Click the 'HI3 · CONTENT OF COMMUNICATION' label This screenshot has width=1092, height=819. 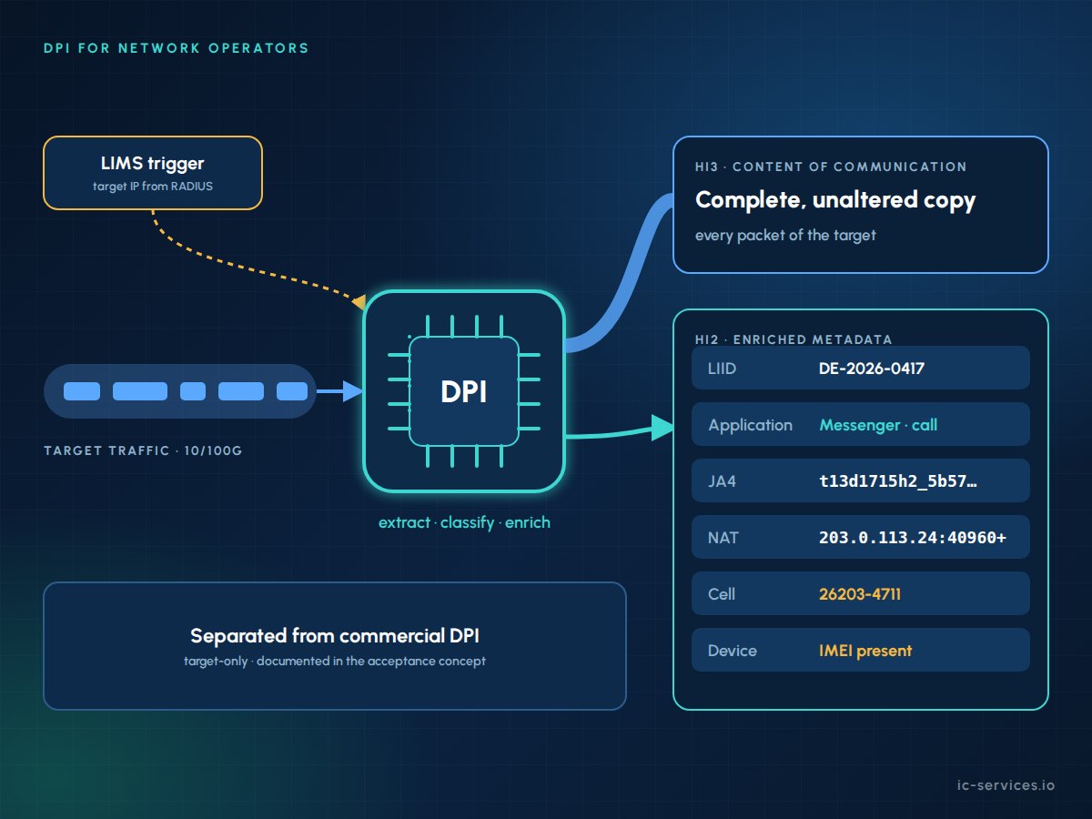coord(831,167)
